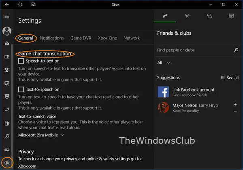Click the sidebar search magnifier icon
Screen dimensions: 243x170
click(x=7, y=136)
